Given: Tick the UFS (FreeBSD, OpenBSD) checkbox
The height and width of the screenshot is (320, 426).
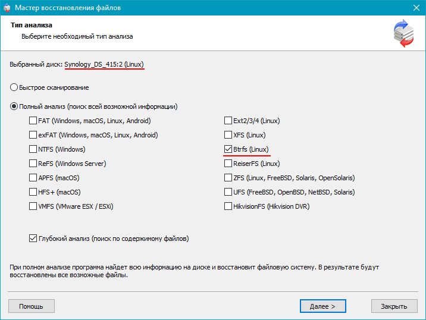Looking at the screenshot, I should [x=228, y=192].
